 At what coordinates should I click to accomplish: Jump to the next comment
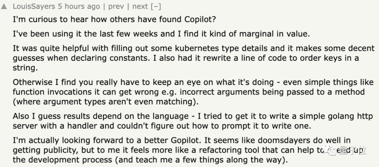140,7
